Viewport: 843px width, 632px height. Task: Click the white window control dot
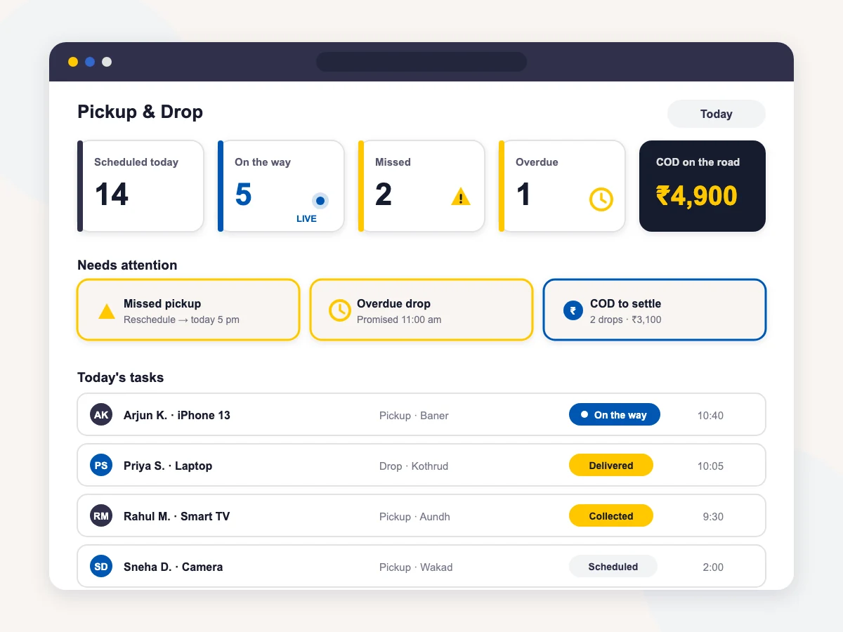coord(107,62)
